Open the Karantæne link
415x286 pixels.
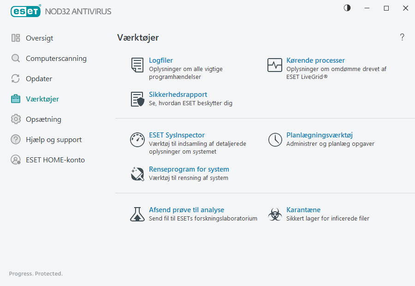[x=303, y=210]
